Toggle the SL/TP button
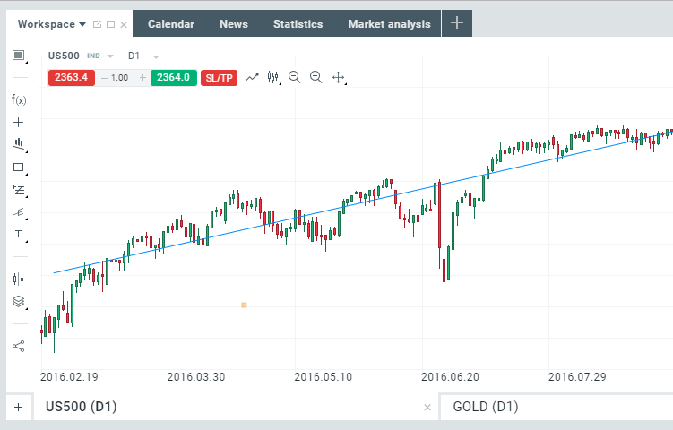This screenshot has height=430, width=673. [x=220, y=78]
